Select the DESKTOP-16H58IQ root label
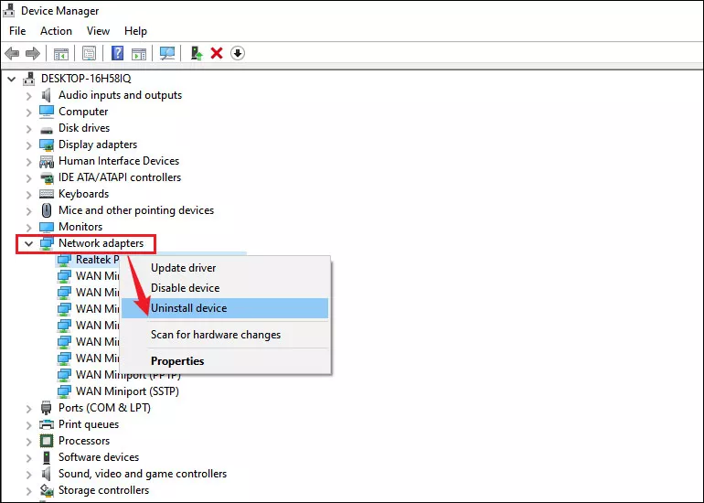The image size is (704, 503). tap(86, 78)
